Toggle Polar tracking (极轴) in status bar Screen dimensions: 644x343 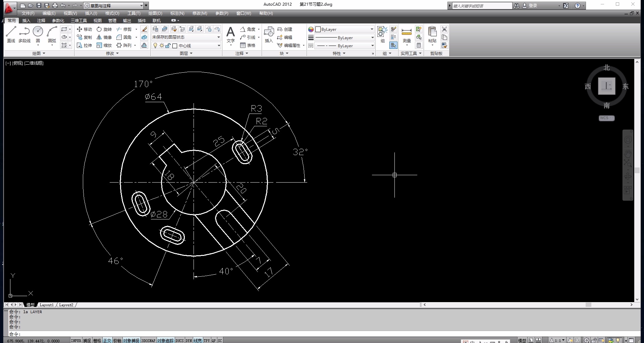[117, 341]
